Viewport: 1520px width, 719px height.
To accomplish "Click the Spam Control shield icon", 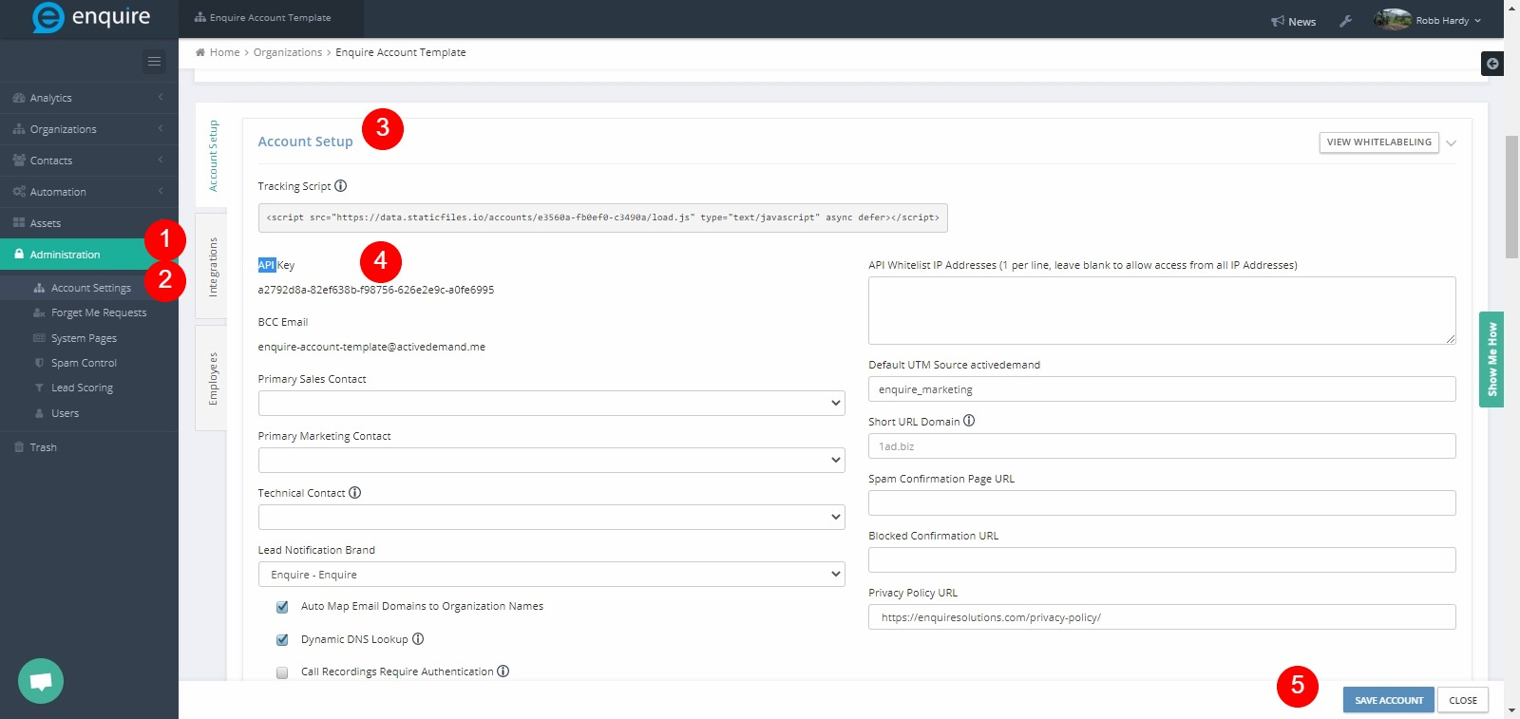I will point(39,363).
